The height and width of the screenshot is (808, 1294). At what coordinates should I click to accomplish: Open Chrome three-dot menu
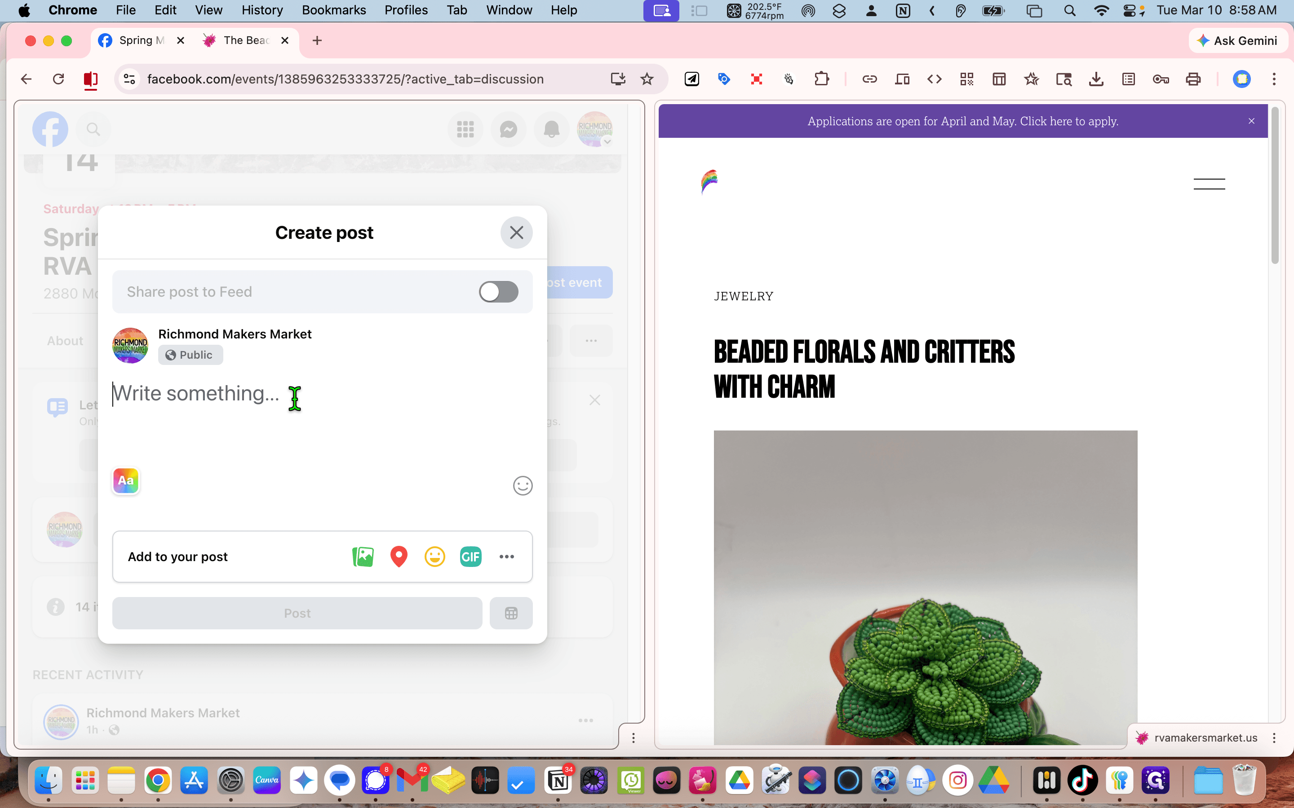coord(1274,79)
